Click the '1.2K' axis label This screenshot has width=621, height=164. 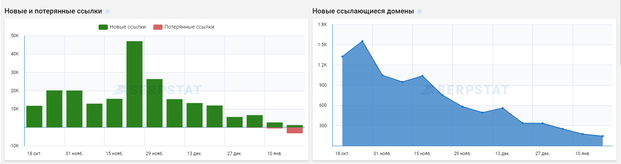322,65
